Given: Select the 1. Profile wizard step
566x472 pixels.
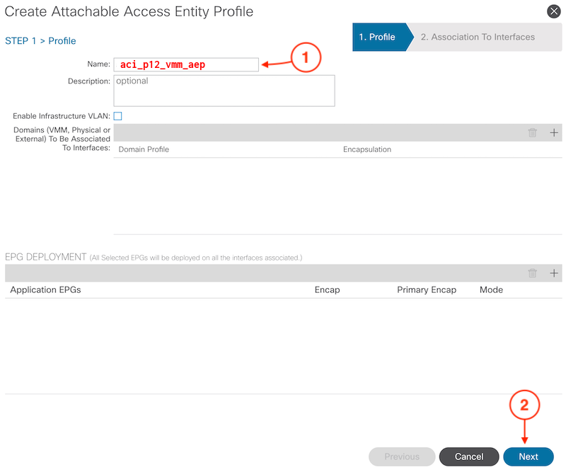Looking at the screenshot, I should (379, 37).
